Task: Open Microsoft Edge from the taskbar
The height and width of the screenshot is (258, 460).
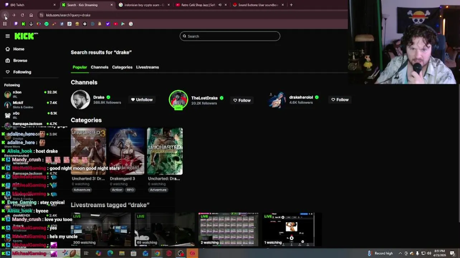Action: (110, 253)
